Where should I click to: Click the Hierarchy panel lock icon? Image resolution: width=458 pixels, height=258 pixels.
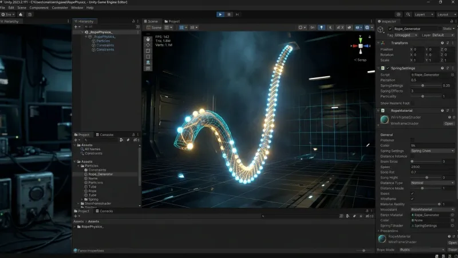[x=133, y=21]
